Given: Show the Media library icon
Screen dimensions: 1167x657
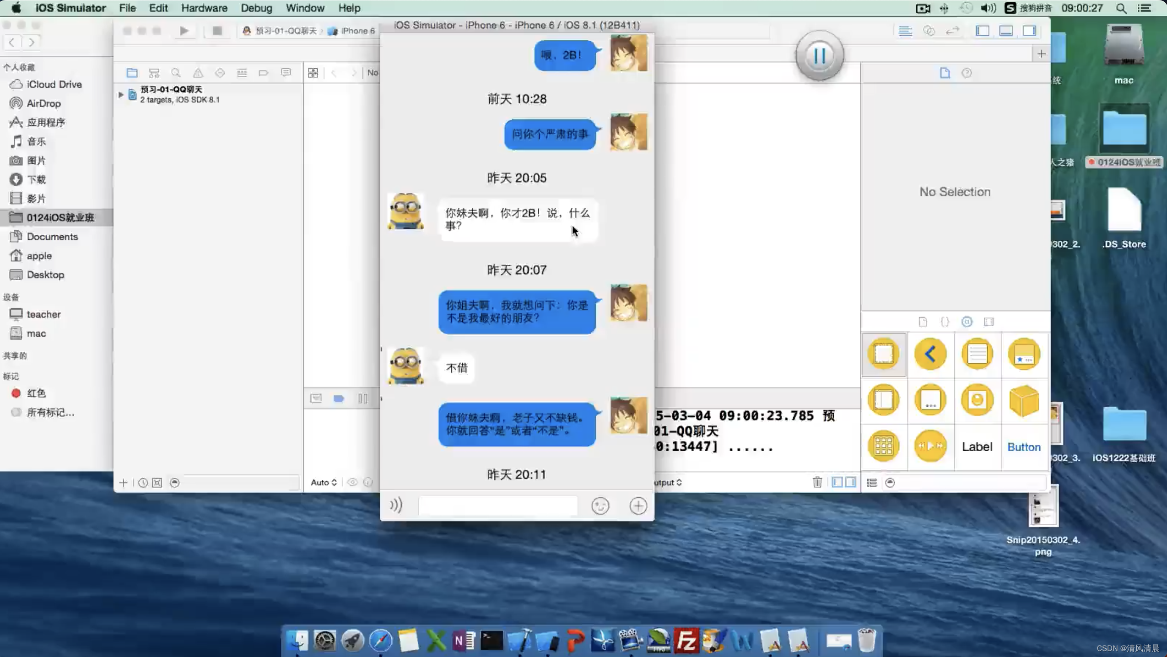Looking at the screenshot, I should [x=989, y=322].
